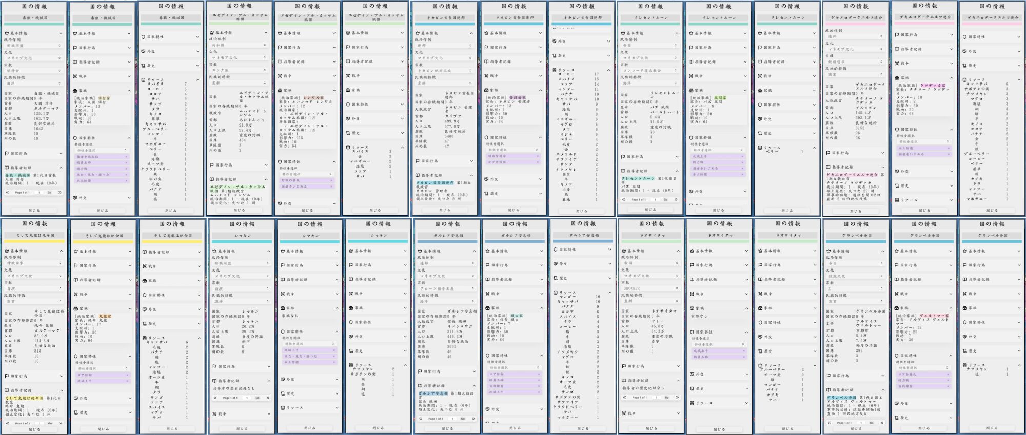Click the 歴史 scroll icon in 毒獣・機械国

point(144,66)
